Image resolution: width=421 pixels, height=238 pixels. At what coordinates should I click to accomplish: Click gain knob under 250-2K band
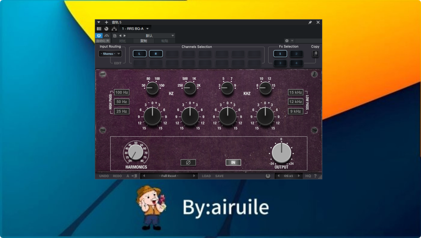coord(190,116)
